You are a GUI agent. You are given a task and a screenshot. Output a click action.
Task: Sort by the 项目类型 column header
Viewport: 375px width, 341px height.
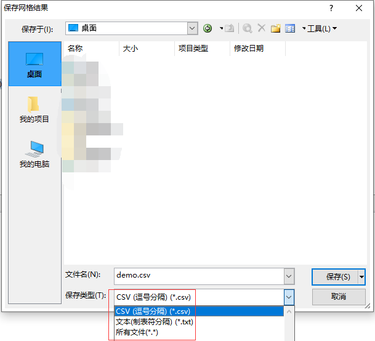pos(203,49)
